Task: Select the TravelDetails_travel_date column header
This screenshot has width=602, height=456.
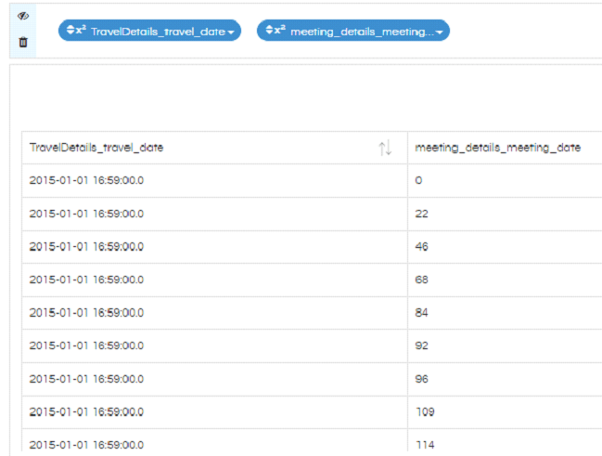Action: (214, 148)
